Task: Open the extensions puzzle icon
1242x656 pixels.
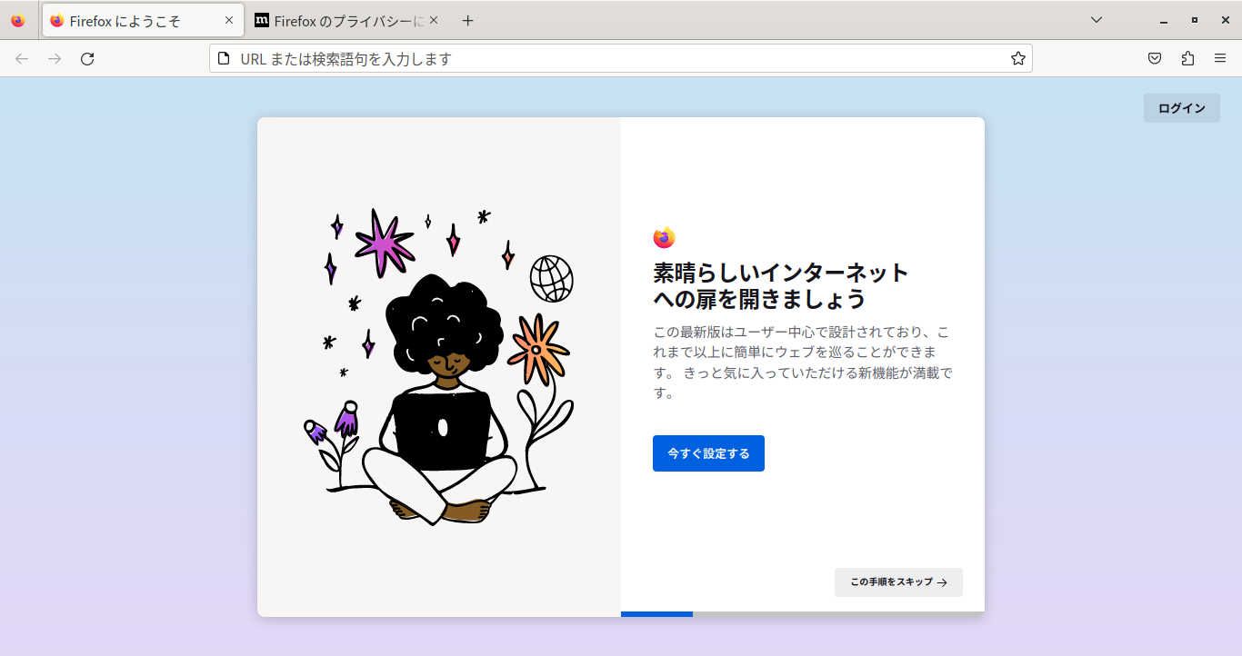Action: [x=1187, y=59]
